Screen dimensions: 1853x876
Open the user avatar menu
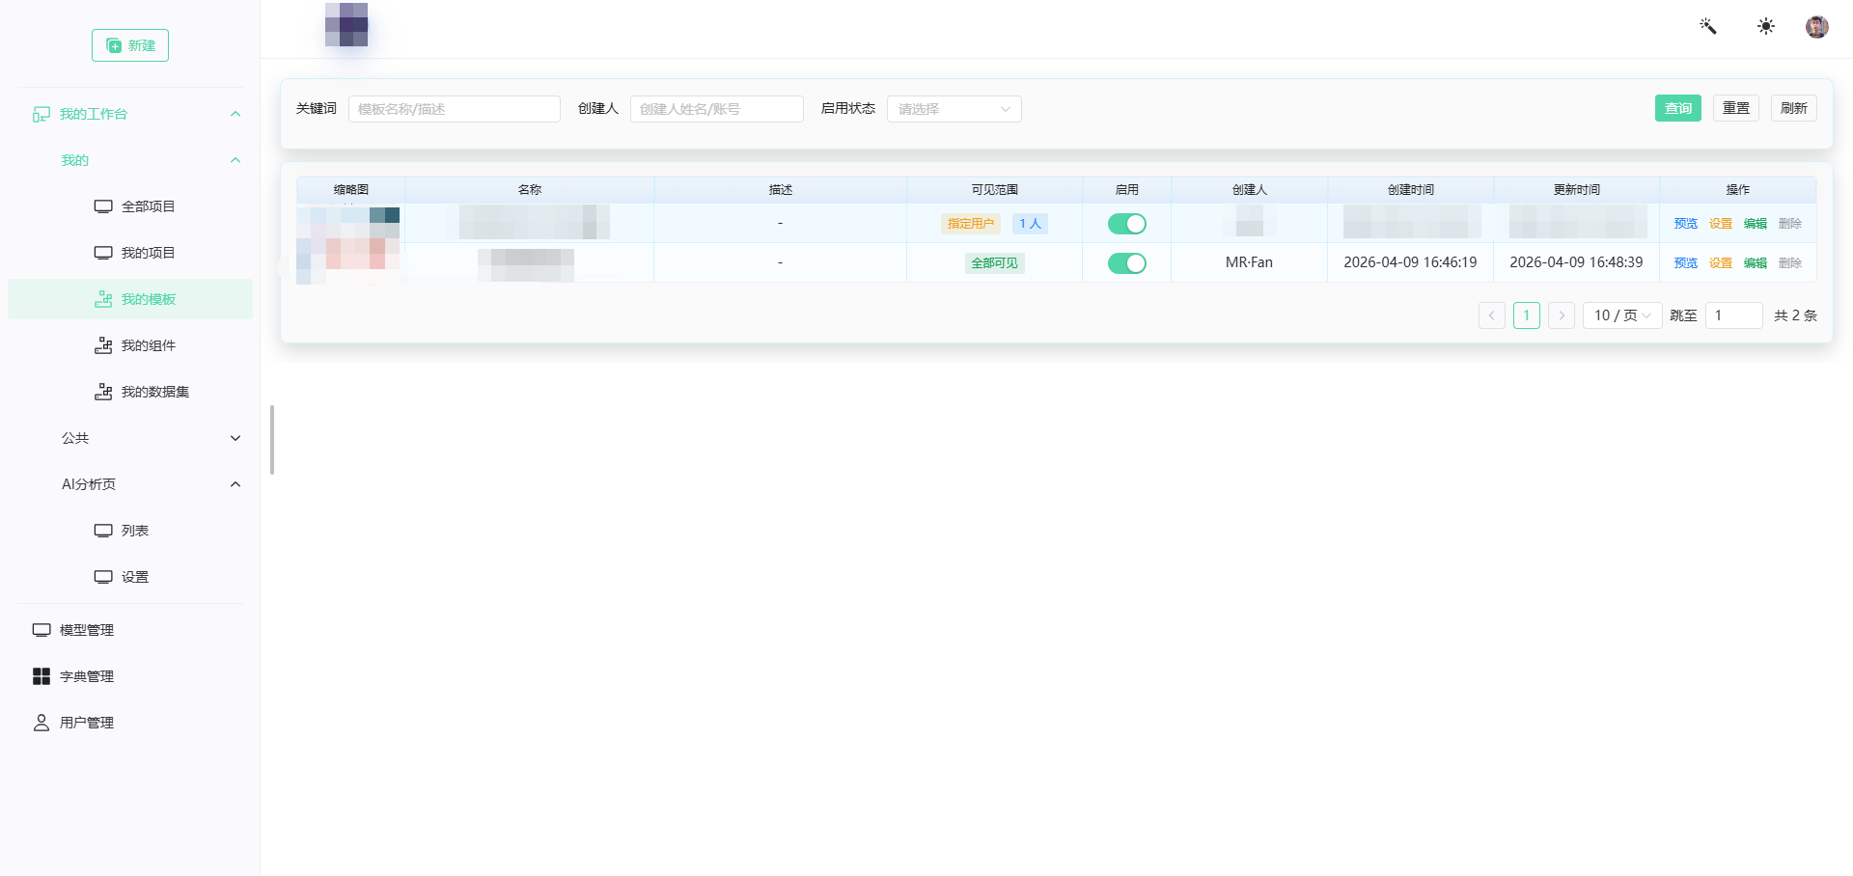click(x=1816, y=26)
